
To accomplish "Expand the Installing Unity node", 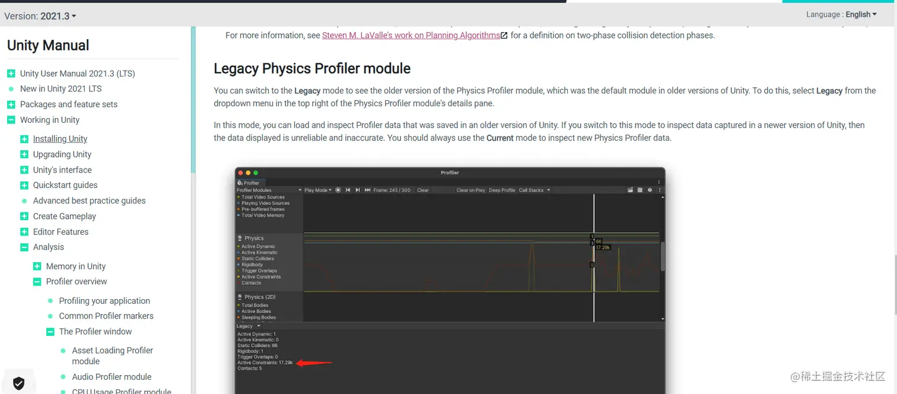I will [x=24, y=139].
